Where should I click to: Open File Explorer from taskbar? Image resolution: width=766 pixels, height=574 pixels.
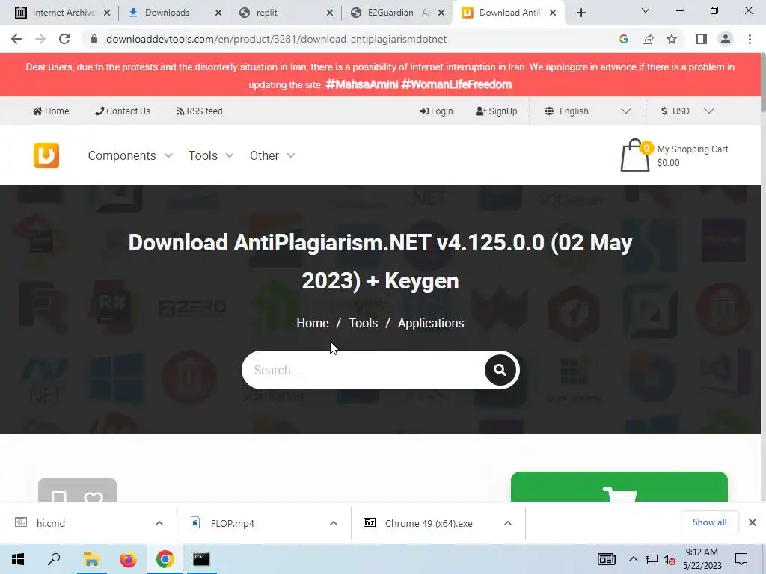click(91, 559)
